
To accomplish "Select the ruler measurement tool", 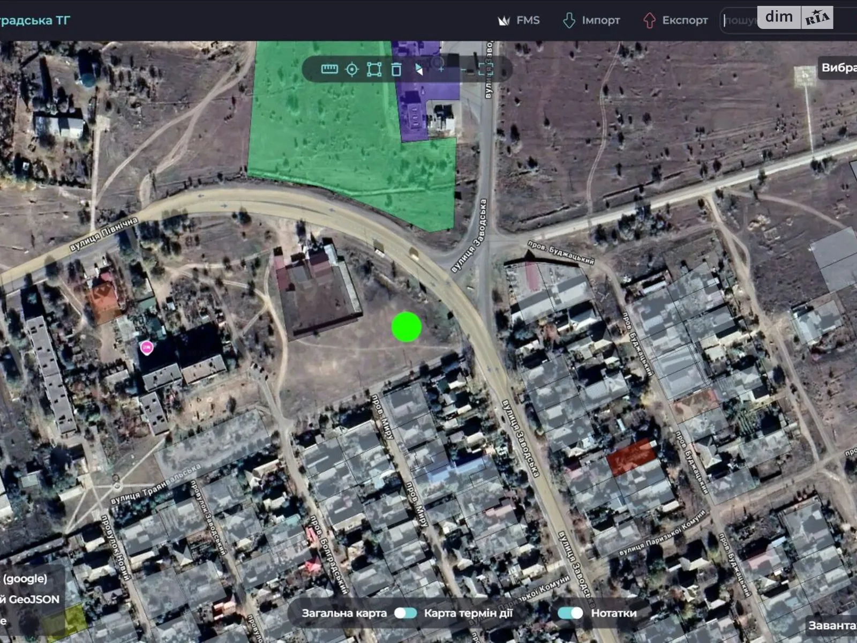I will click(x=329, y=69).
